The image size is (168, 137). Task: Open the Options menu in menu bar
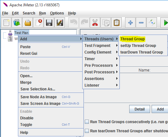(57, 13)
